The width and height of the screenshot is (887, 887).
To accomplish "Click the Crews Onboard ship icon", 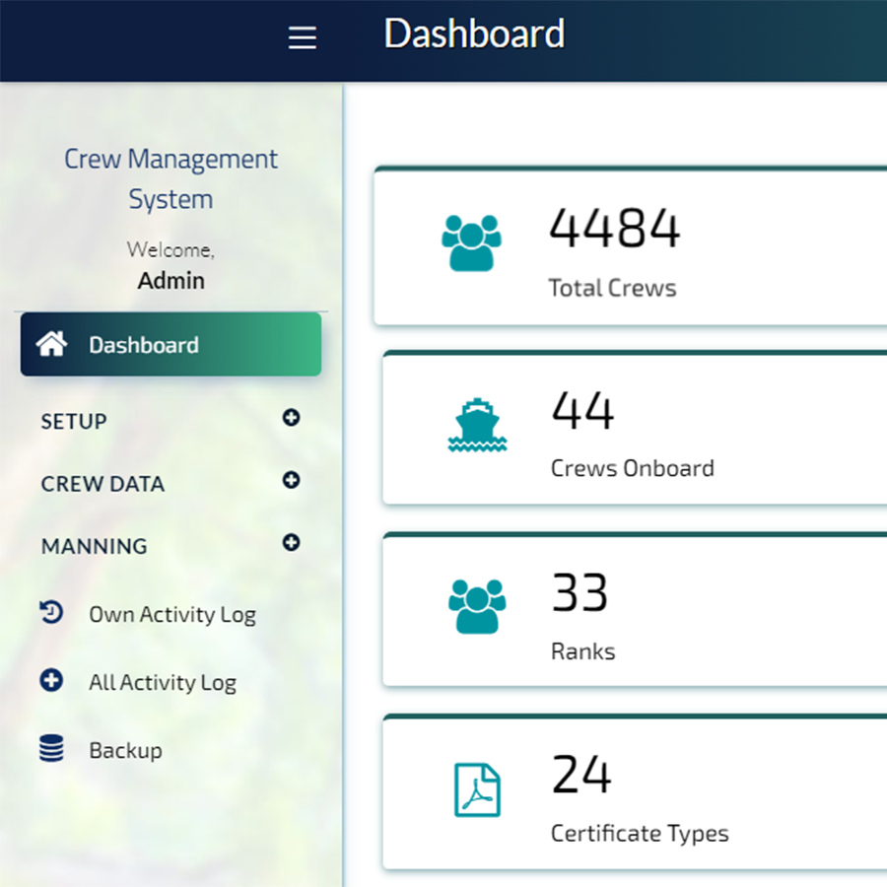I will click(x=477, y=425).
